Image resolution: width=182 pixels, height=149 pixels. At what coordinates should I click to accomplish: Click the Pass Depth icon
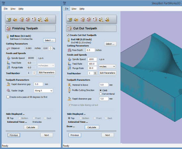tap(69, 50)
